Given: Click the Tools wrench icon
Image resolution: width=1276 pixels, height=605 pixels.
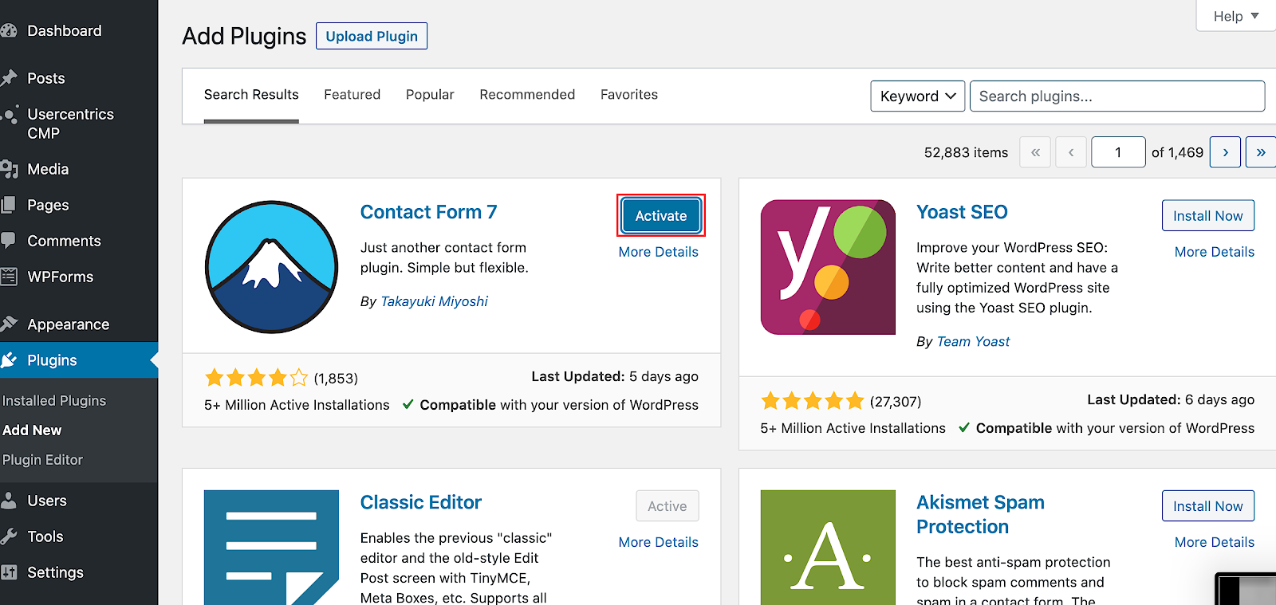Looking at the screenshot, I should pos(8,536).
